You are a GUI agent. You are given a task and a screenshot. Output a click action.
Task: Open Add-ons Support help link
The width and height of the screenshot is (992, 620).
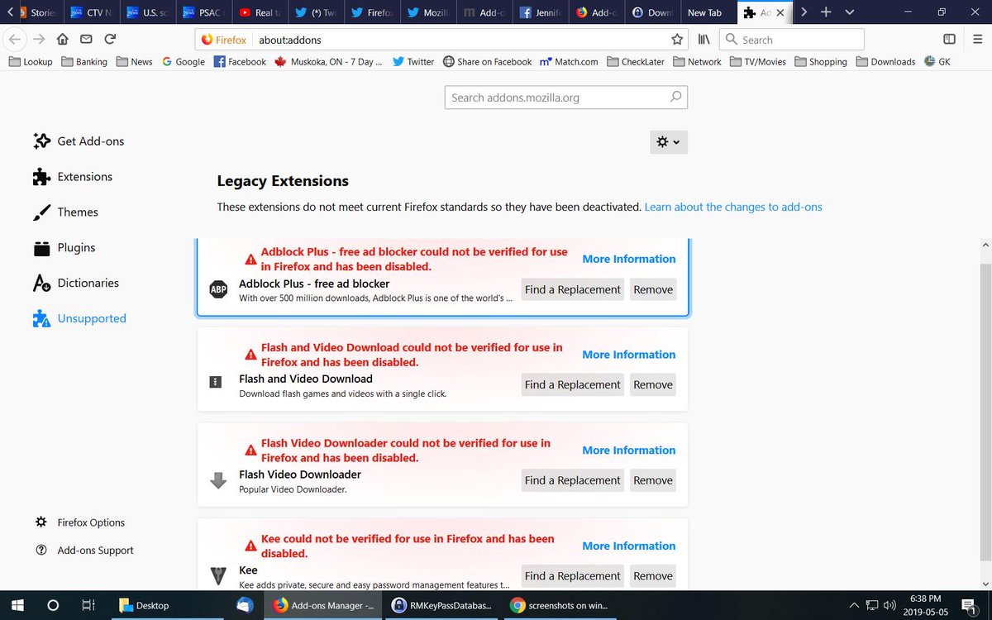click(84, 551)
